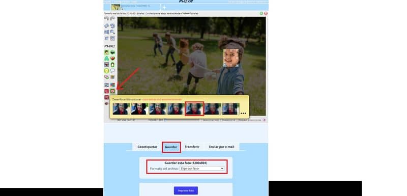Viewport: 407px width, 196px height.
Task: Choose the red heart sticker tool
Action: click(x=112, y=59)
